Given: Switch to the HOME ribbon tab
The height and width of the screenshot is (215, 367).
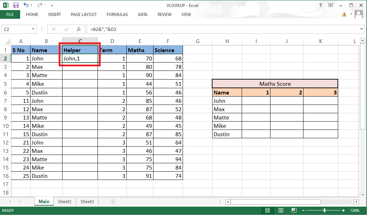Looking at the screenshot, I should coord(32,15).
